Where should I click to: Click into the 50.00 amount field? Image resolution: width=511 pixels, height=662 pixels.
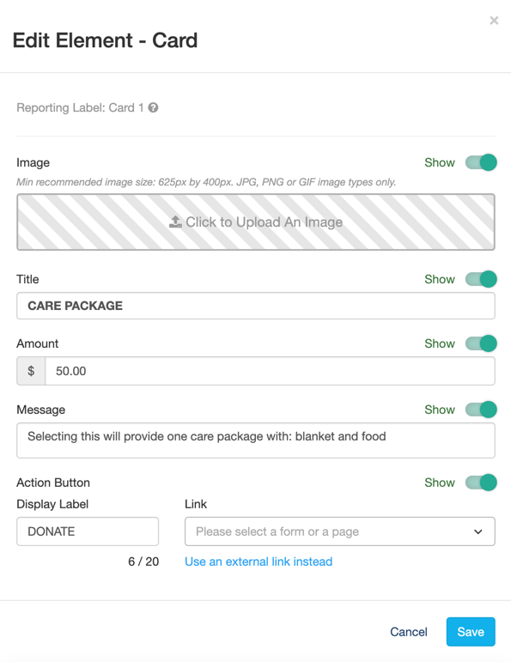click(x=270, y=371)
